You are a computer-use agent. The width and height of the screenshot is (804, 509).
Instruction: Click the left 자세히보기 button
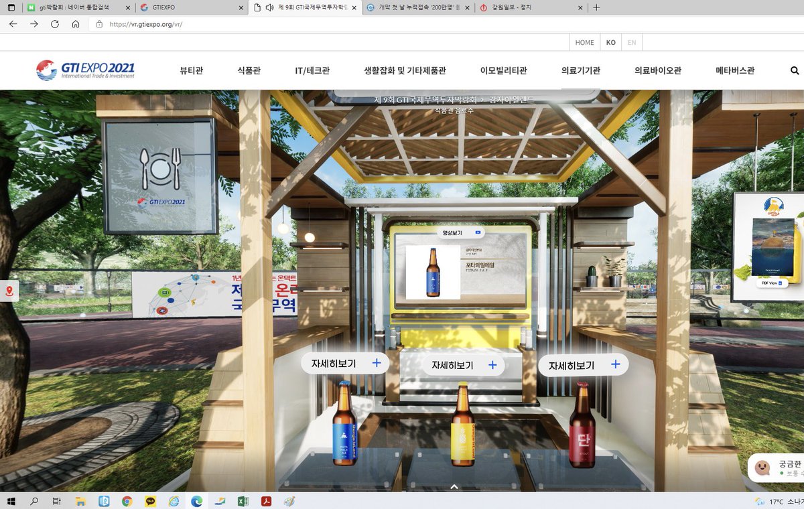click(x=344, y=364)
